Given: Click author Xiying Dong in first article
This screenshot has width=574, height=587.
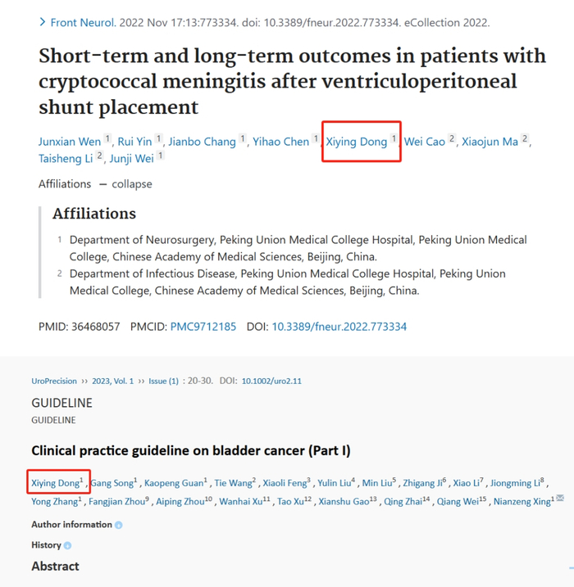Looking at the screenshot, I should pos(357,142).
